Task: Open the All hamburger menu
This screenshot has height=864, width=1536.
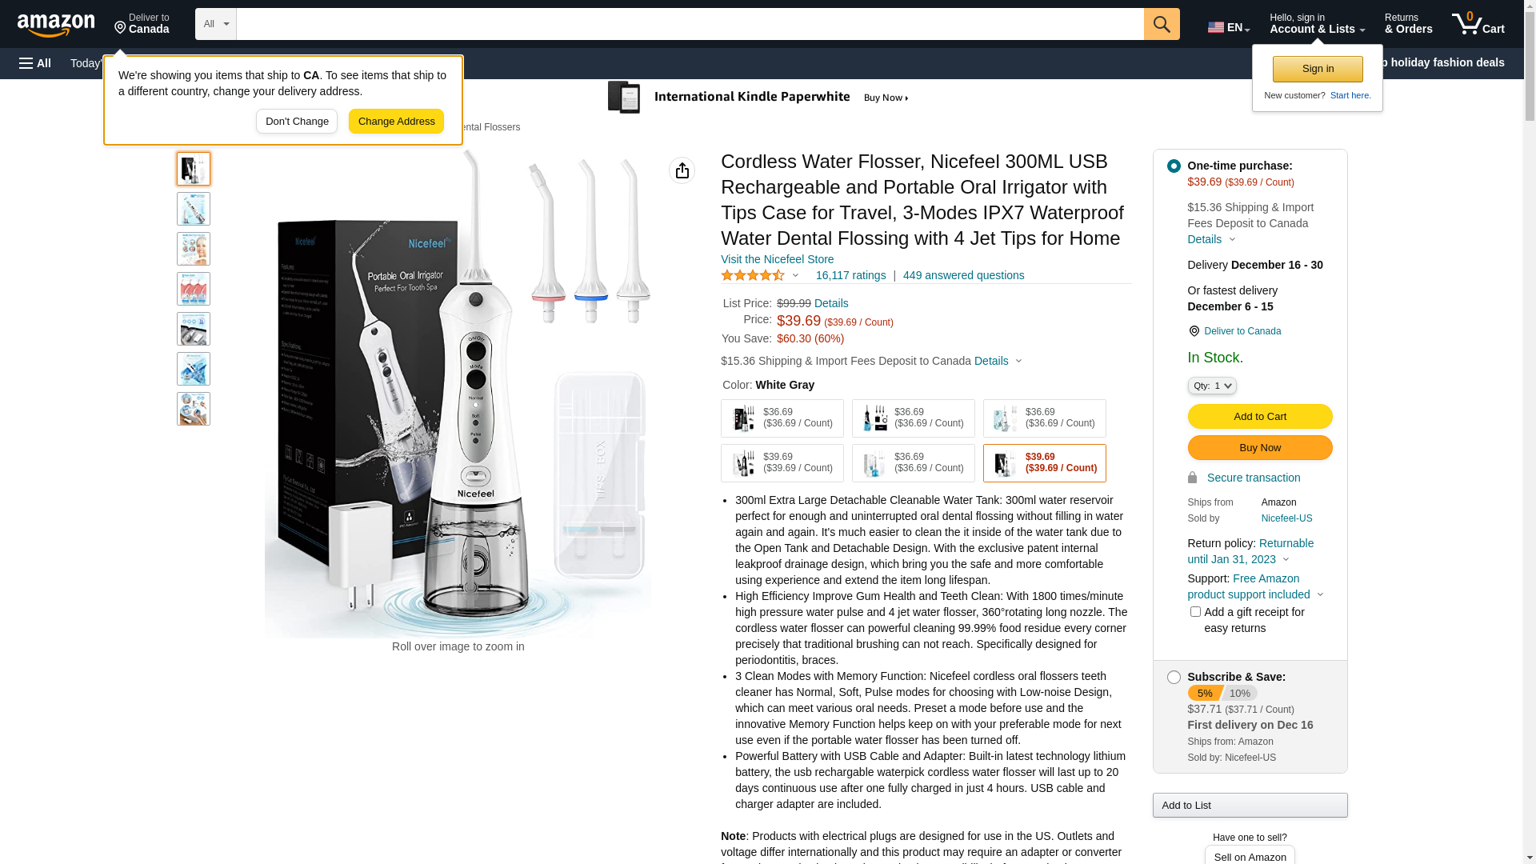Action: 35,63
